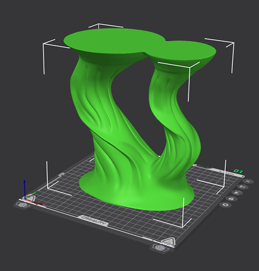Click the Creality label on the bed
Screen dimensions: 259x271
pyautogui.click(x=94, y=221)
